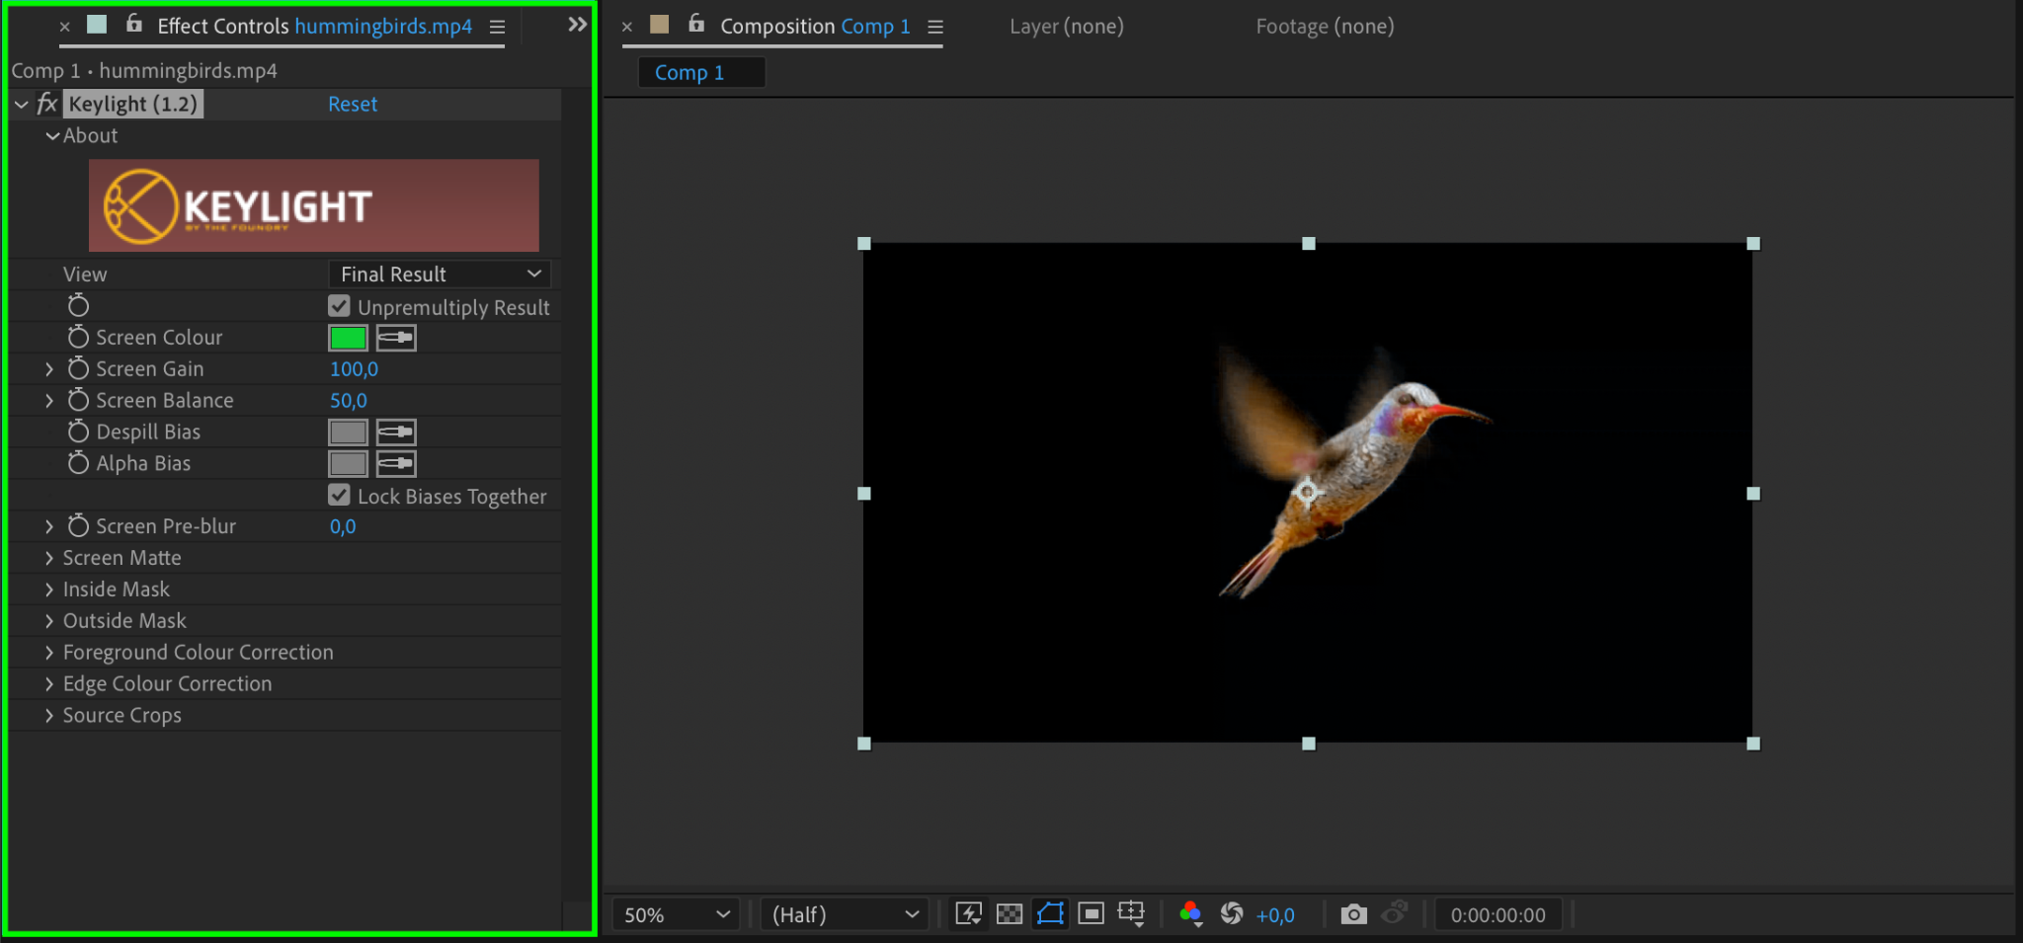Click Reset for the Keylight effect

pos(353,104)
